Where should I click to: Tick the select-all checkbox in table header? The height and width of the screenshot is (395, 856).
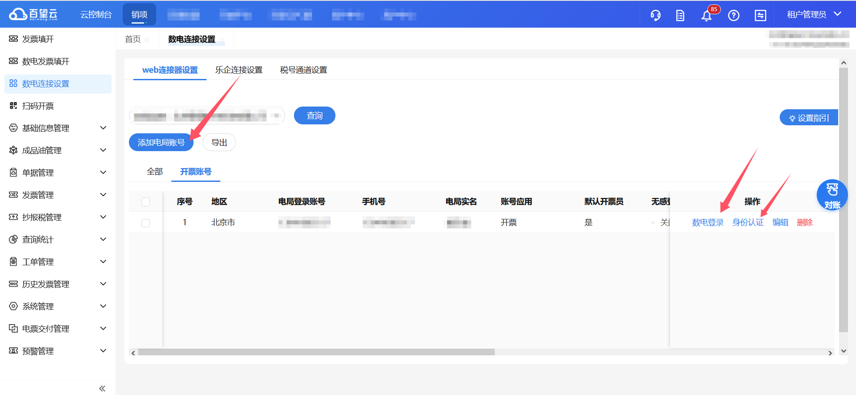pos(146,202)
